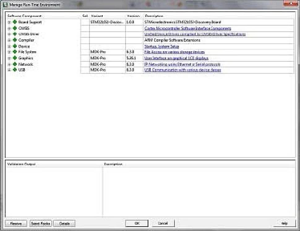Viewport: 300px width, 231px height.
Task: Click the green diamond icon beside CMSIS
Action: tap(15, 28)
